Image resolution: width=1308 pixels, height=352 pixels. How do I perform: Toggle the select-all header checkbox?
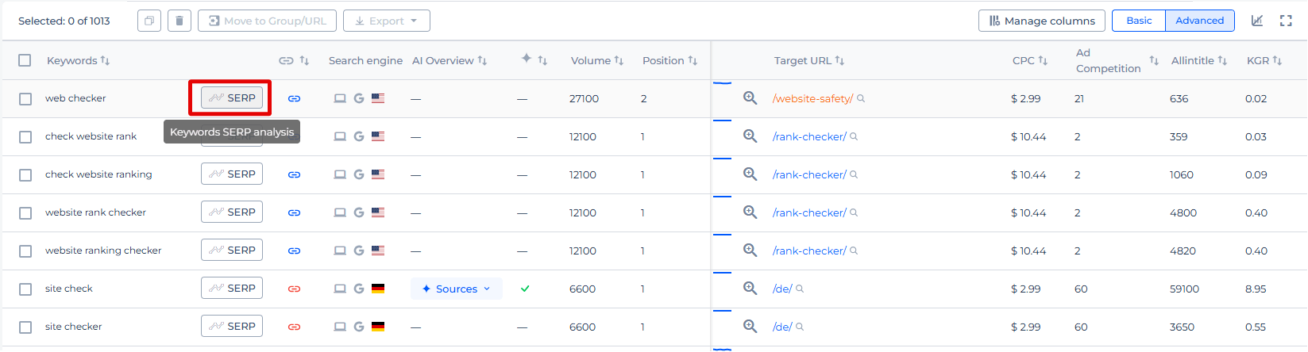tap(25, 60)
